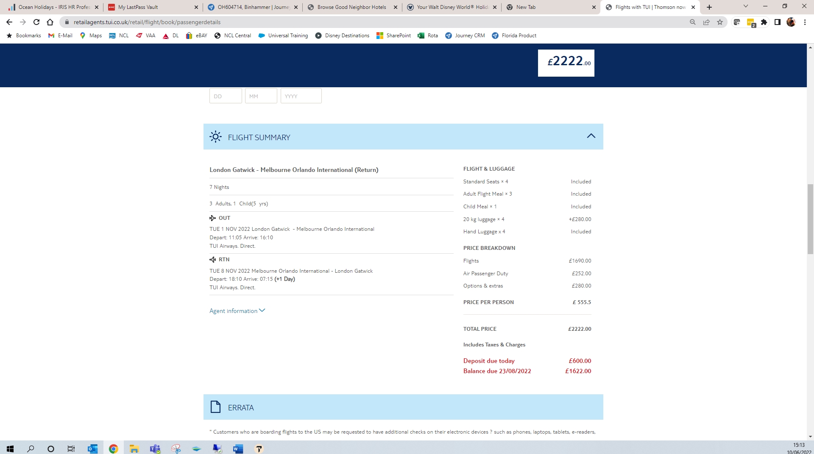Open the Maps bookmark
Viewport: 814px width, 454px height.
91,36
